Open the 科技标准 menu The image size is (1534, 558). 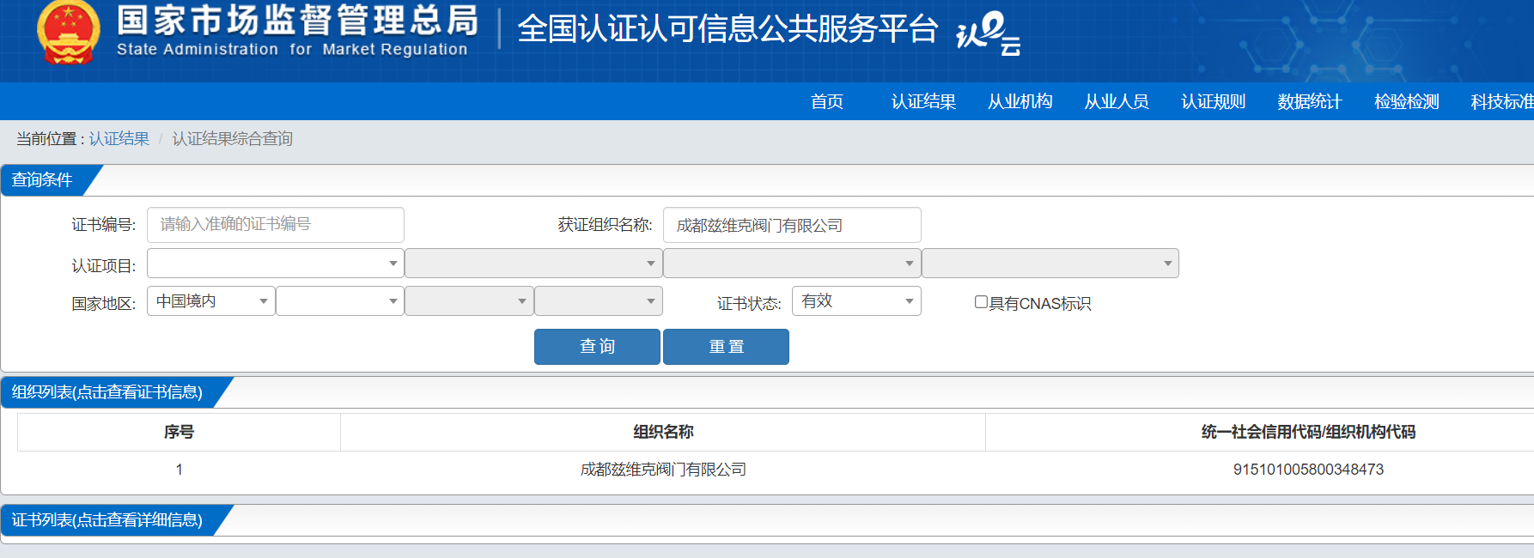1502,101
